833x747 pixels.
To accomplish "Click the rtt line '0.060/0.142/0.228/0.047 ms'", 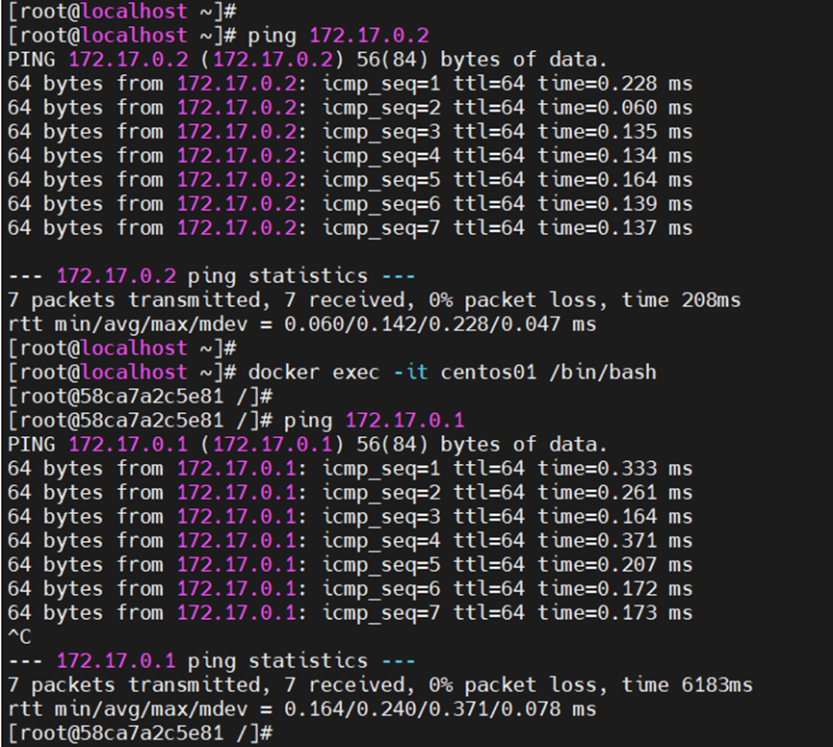I will [301, 323].
